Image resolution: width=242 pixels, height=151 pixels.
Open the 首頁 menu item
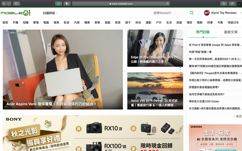pos(5,22)
